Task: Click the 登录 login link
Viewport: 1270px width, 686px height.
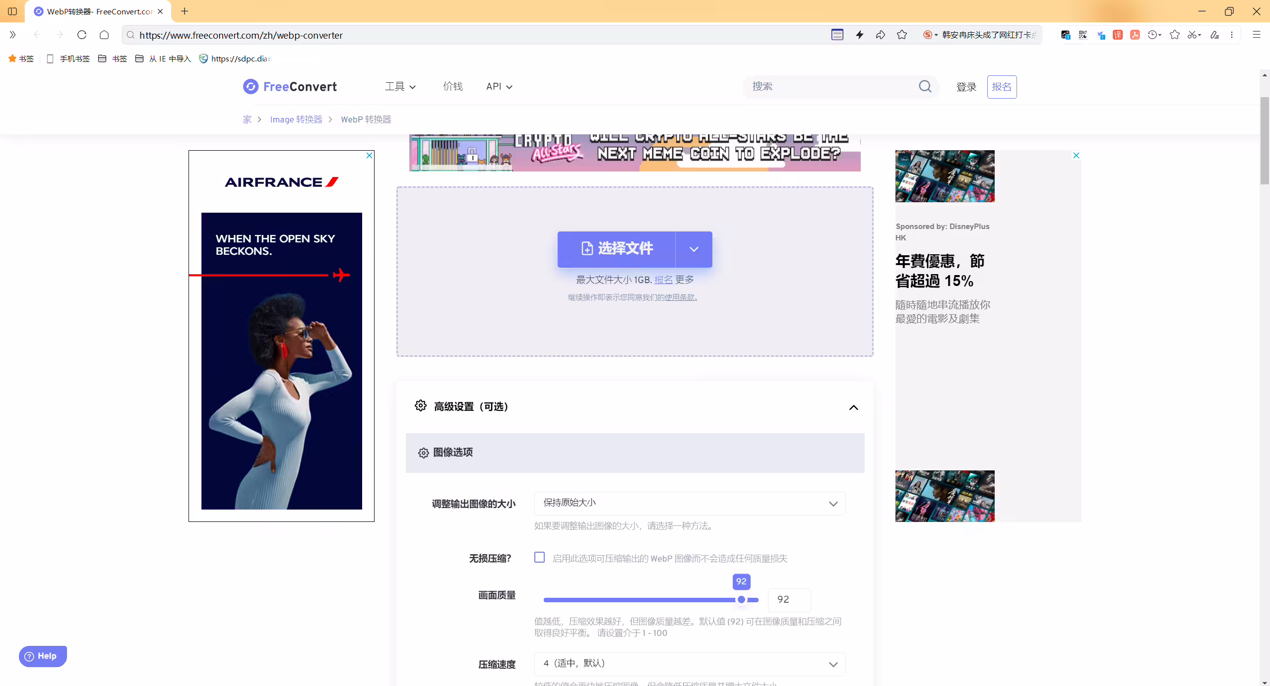Action: click(966, 87)
